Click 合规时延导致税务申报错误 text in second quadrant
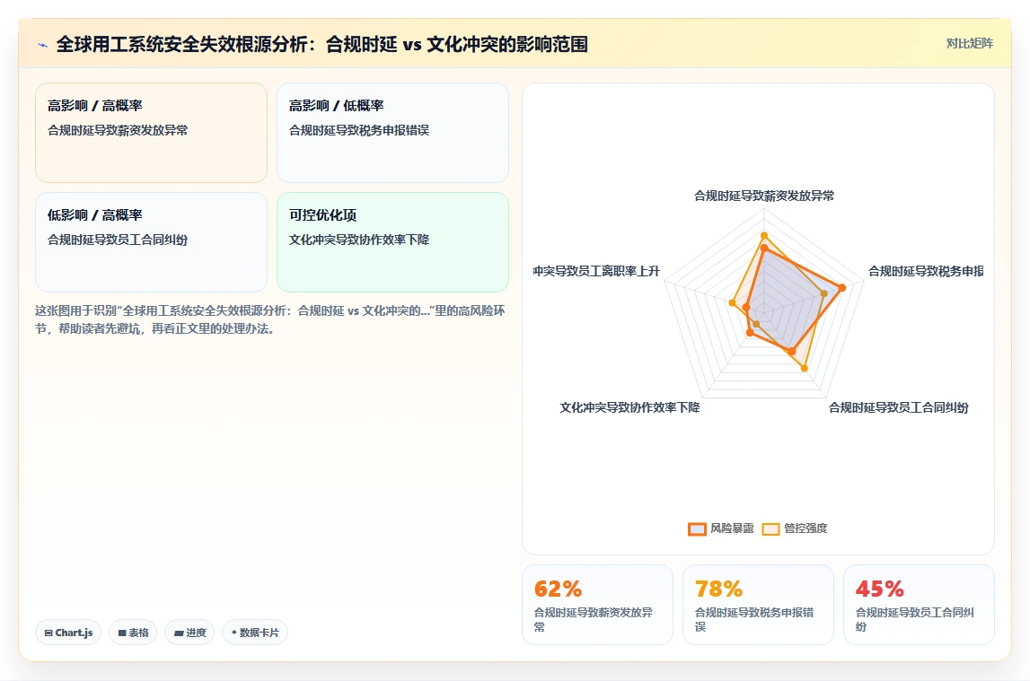This screenshot has height=681, width=1030. click(x=358, y=131)
